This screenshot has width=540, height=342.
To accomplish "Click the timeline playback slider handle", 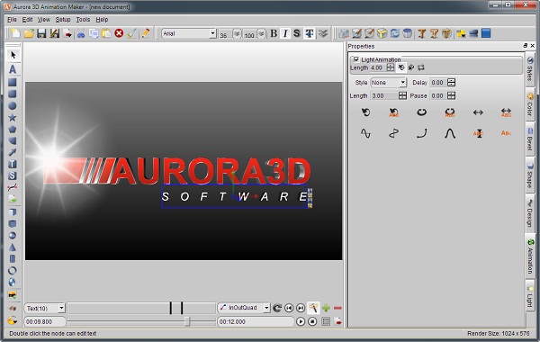I will tap(187, 321).
